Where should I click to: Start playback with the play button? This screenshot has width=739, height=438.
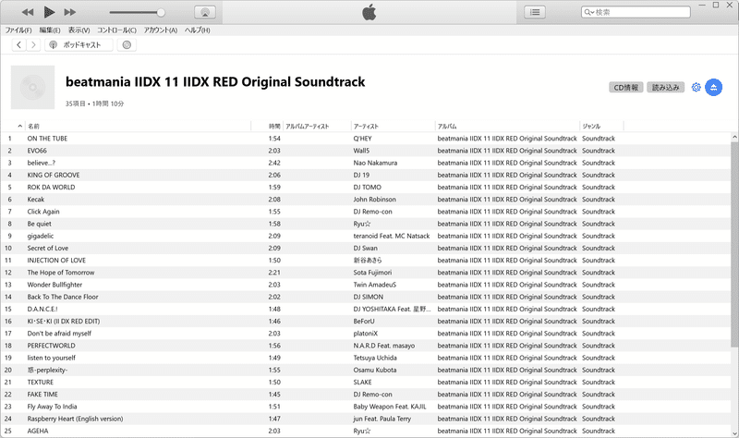[49, 12]
